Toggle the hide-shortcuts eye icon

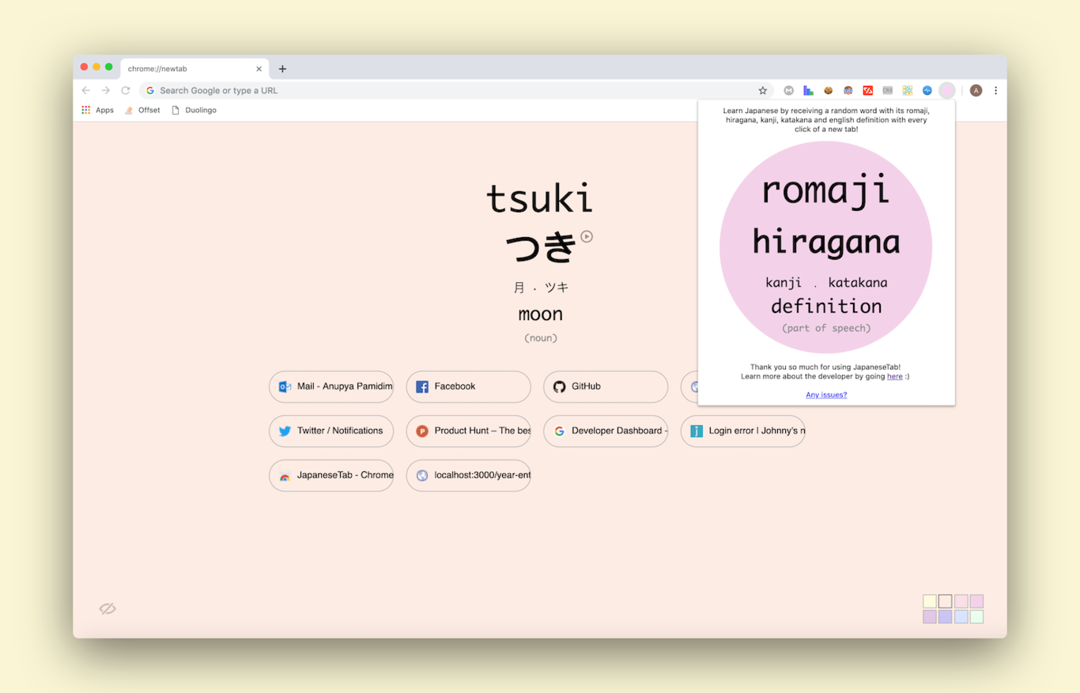point(108,608)
